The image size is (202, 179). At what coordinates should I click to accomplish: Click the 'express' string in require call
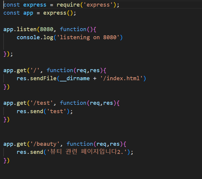(x=98, y=5)
